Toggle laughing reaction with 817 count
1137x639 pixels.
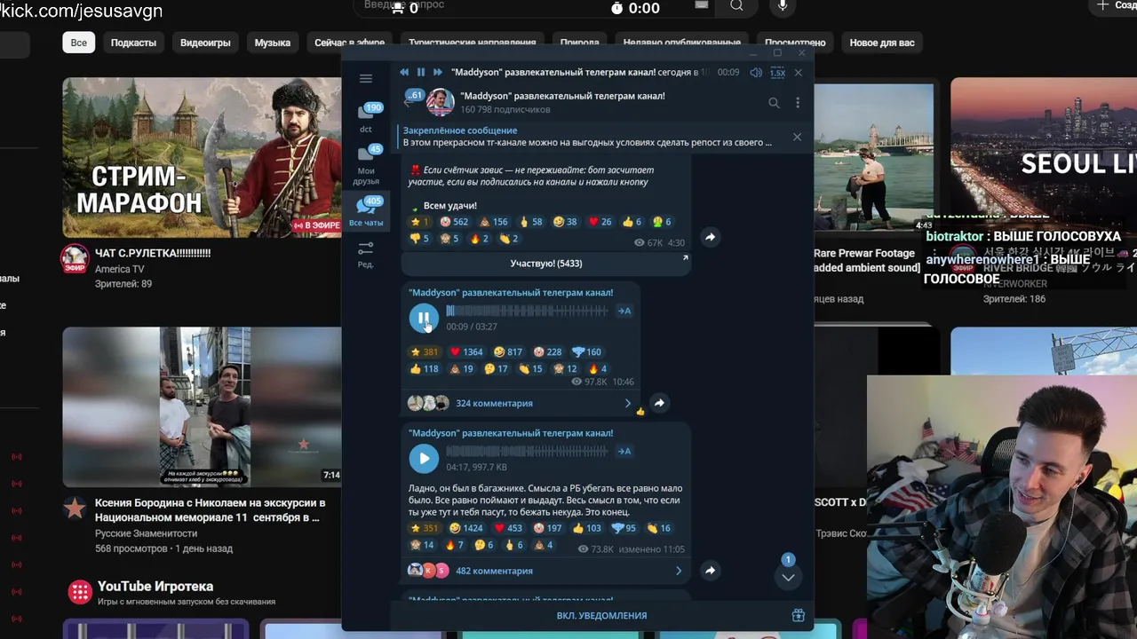(x=508, y=351)
